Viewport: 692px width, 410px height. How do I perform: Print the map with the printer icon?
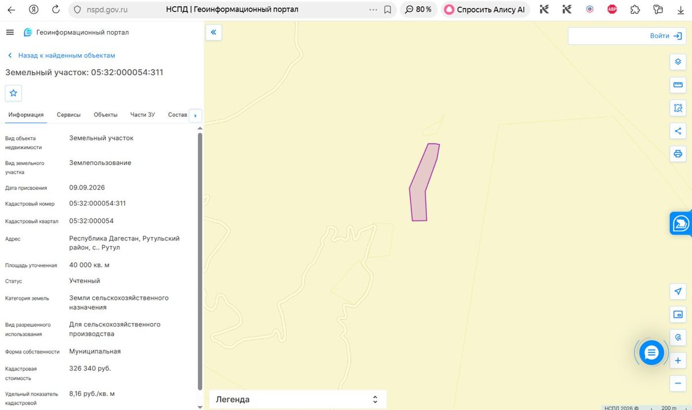pyautogui.click(x=678, y=154)
